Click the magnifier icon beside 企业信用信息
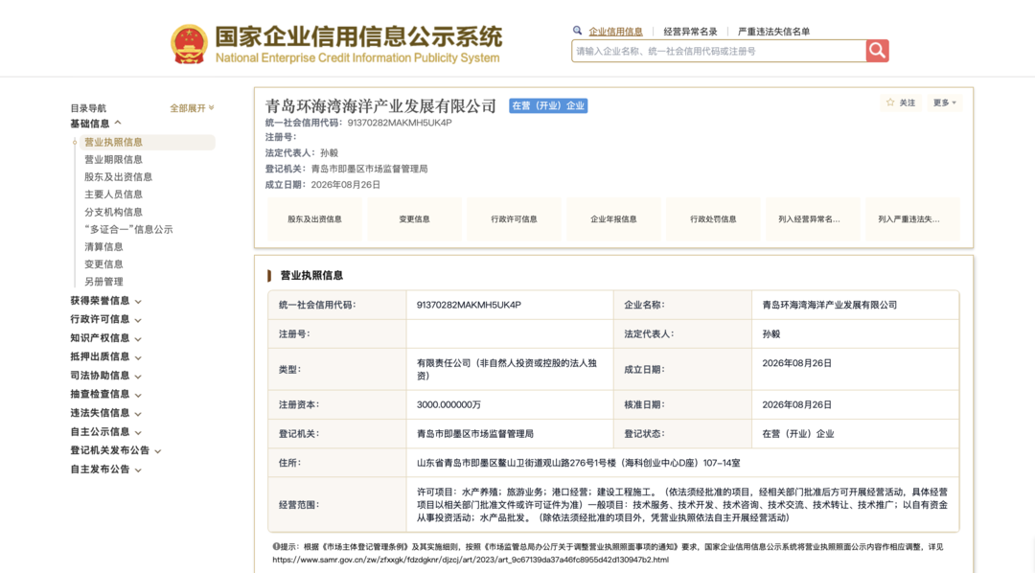 pyautogui.click(x=578, y=31)
